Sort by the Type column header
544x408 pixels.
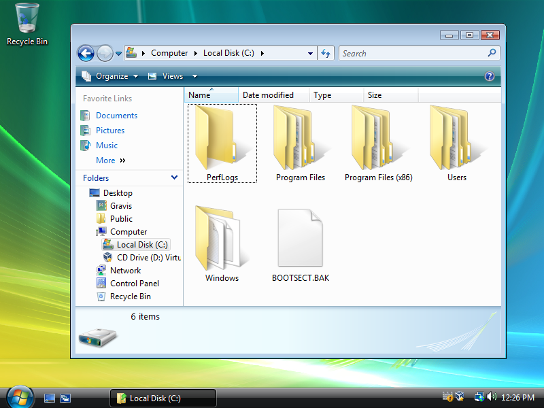pyautogui.click(x=336, y=95)
